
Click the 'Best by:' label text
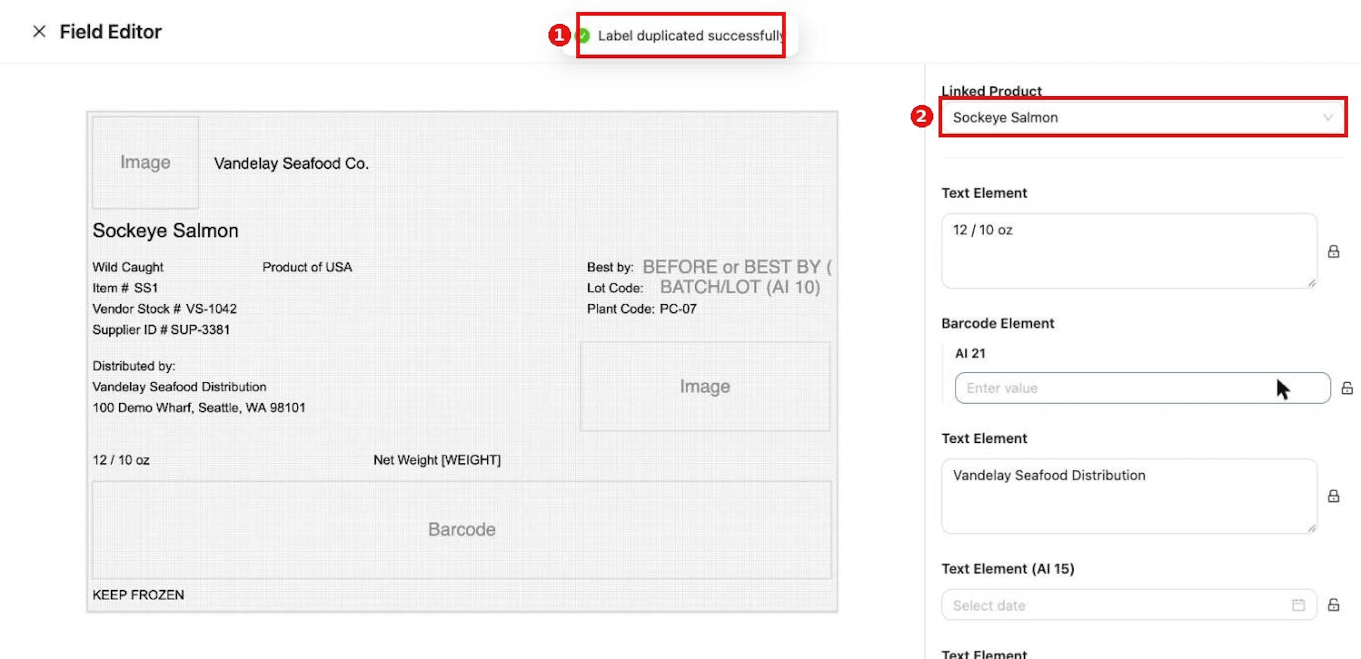(x=610, y=267)
